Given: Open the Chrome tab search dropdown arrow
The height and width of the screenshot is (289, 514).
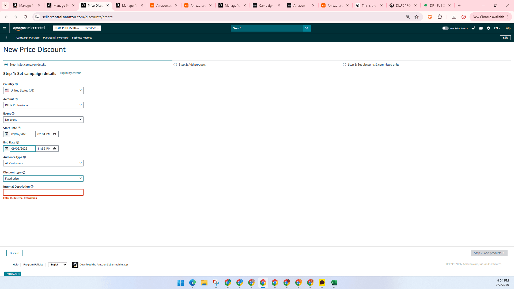Looking at the screenshot, I should 5,5.
